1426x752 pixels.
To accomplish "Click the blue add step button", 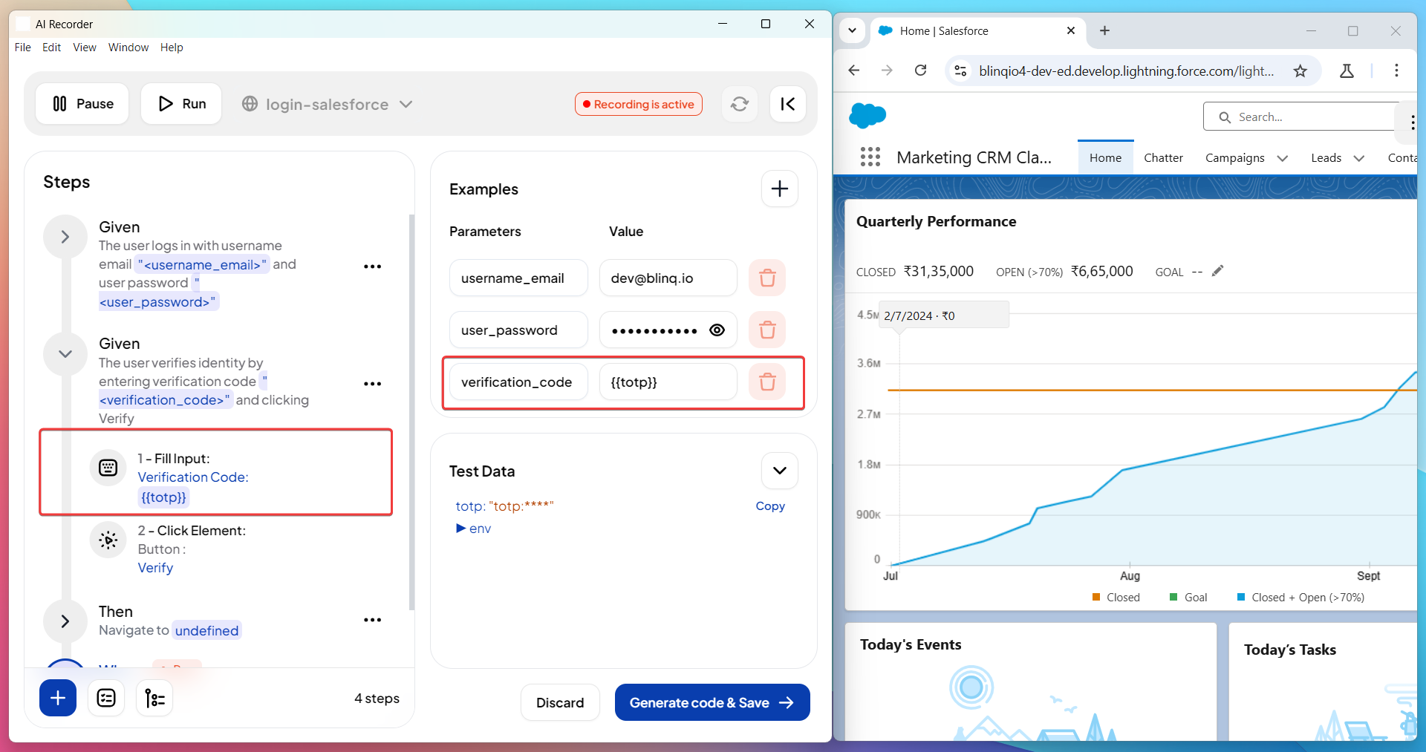I will 58,698.
